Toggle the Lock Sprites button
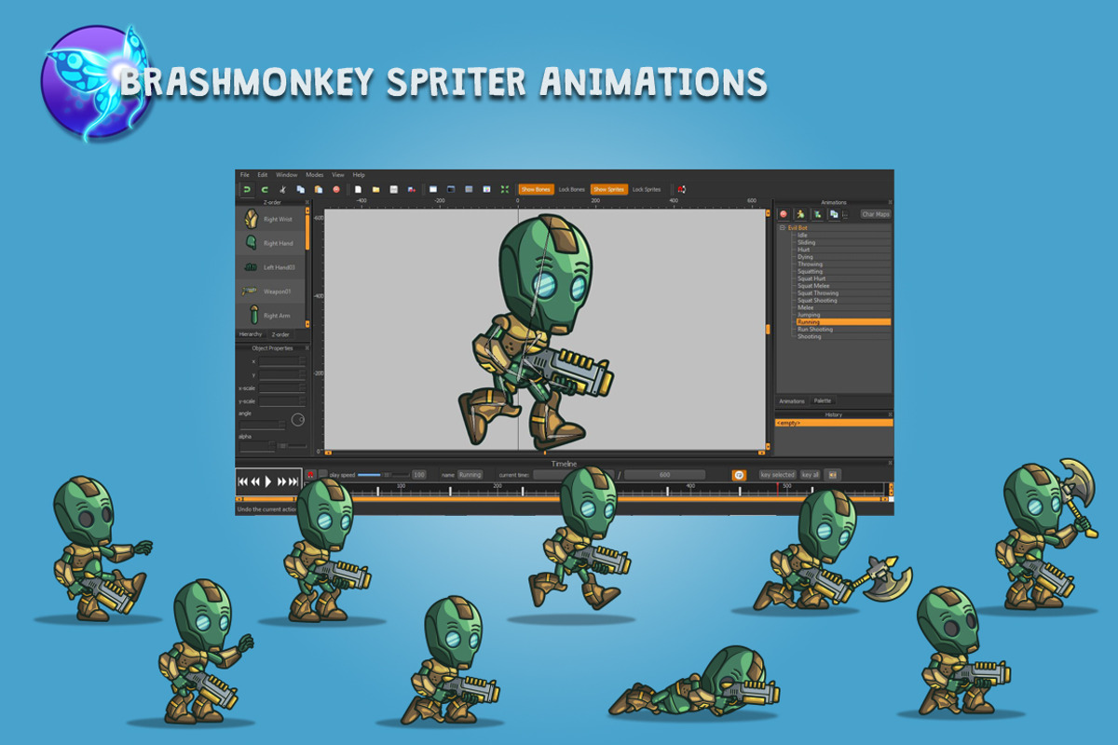The height and width of the screenshot is (745, 1118). click(647, 189)
